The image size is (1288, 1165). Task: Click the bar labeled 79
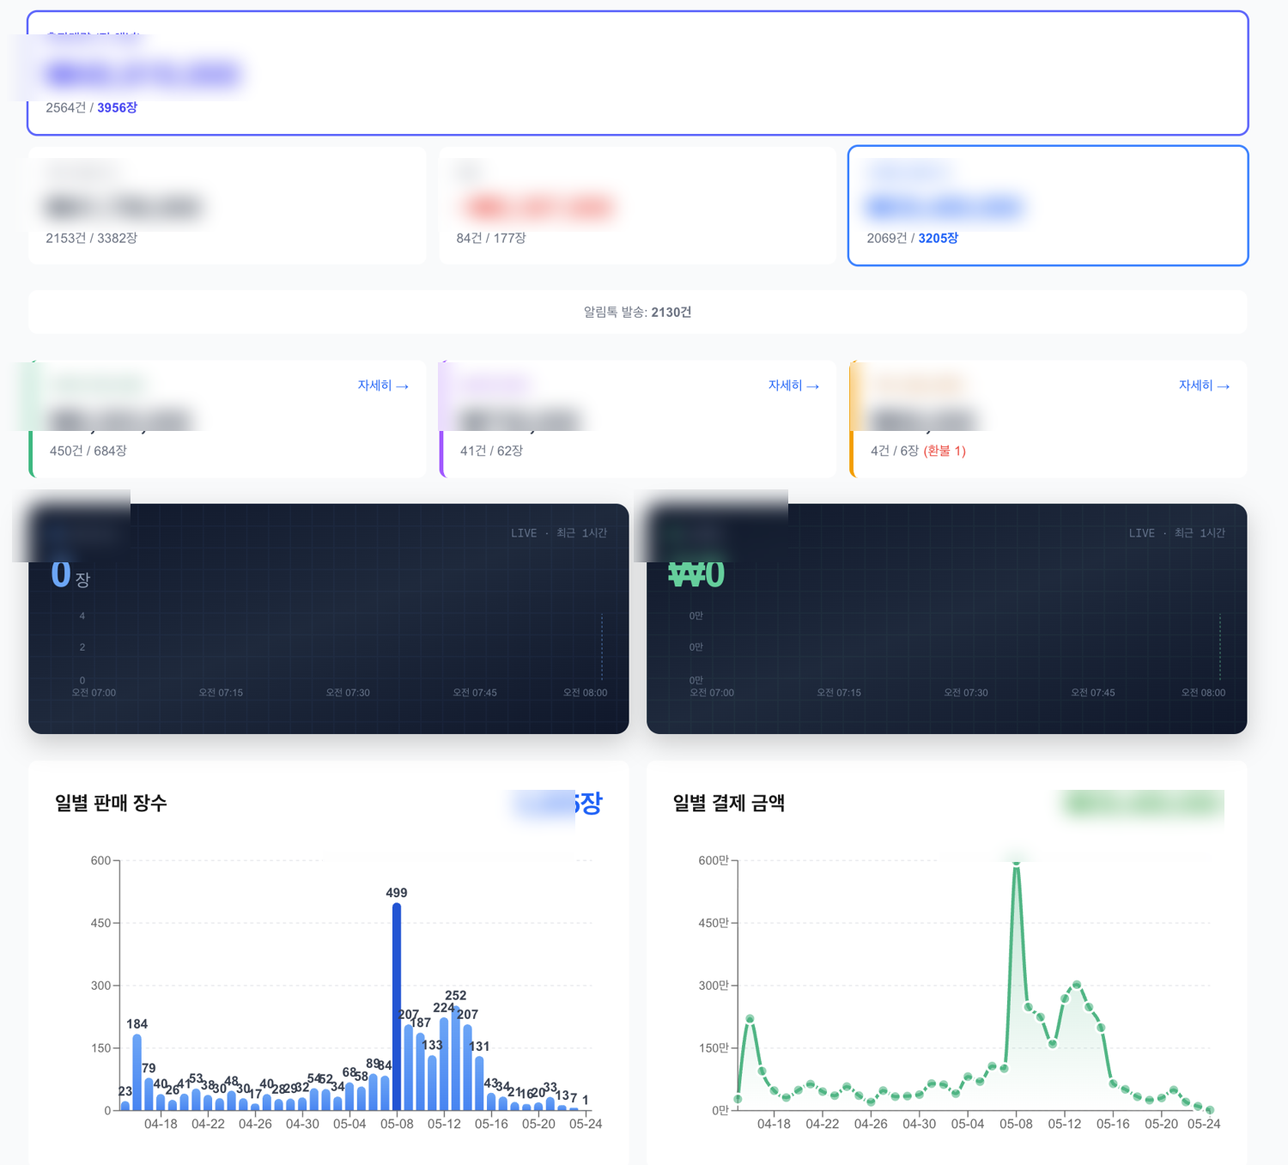[149, 1094]
